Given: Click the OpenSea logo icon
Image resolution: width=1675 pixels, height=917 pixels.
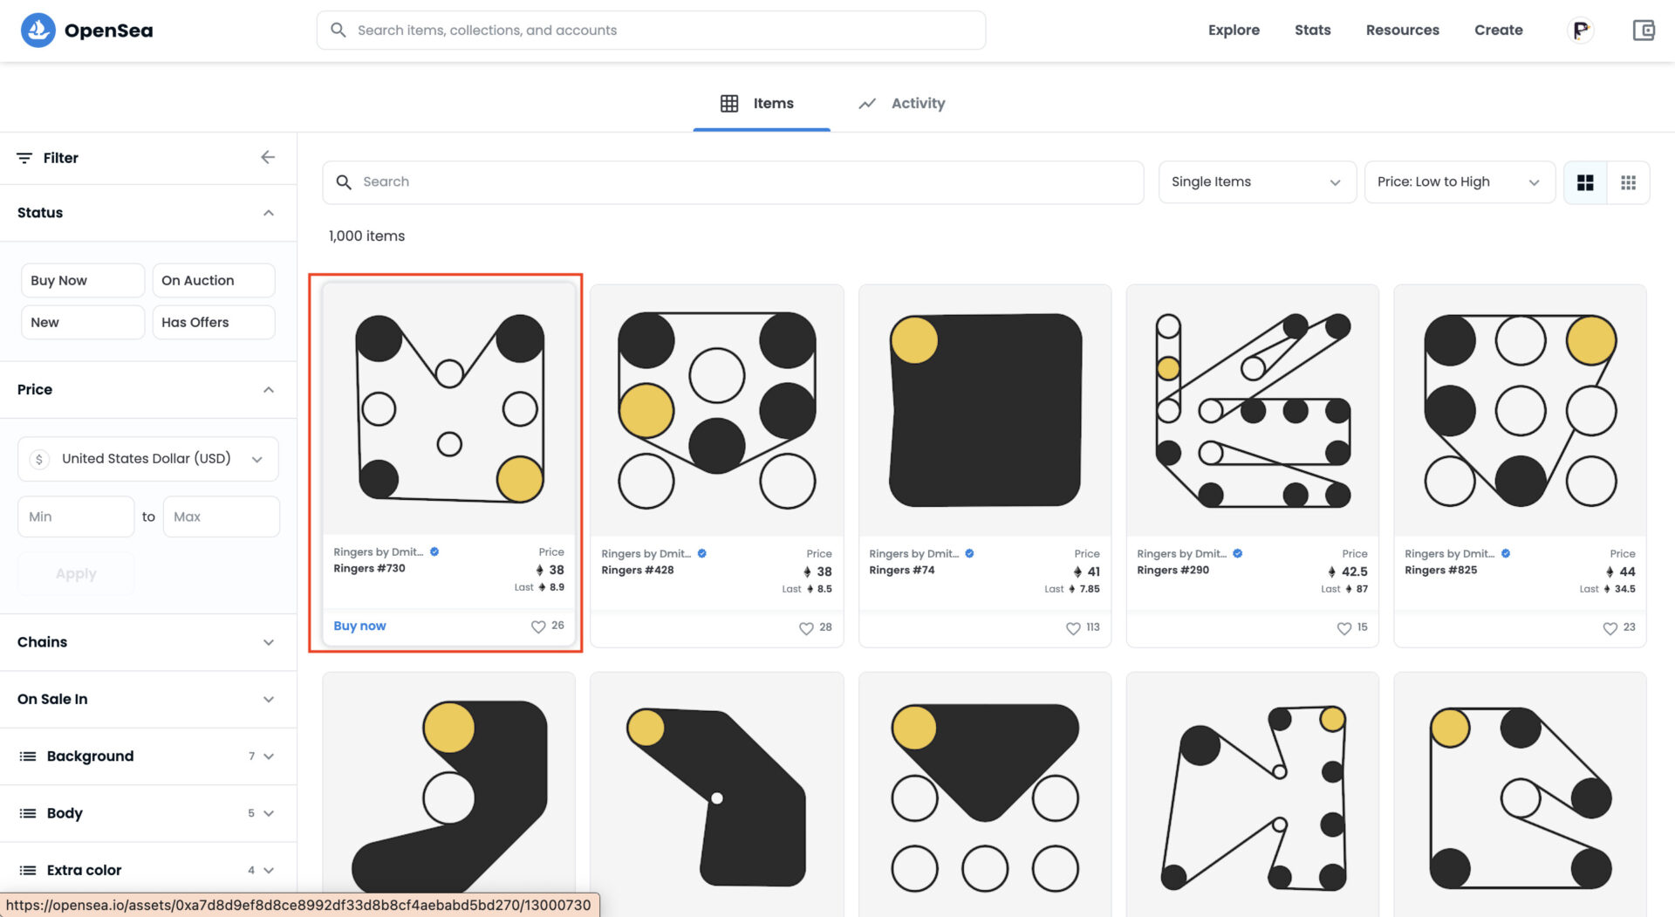Looking at the screenshot, I should click(x=38, y=31).
